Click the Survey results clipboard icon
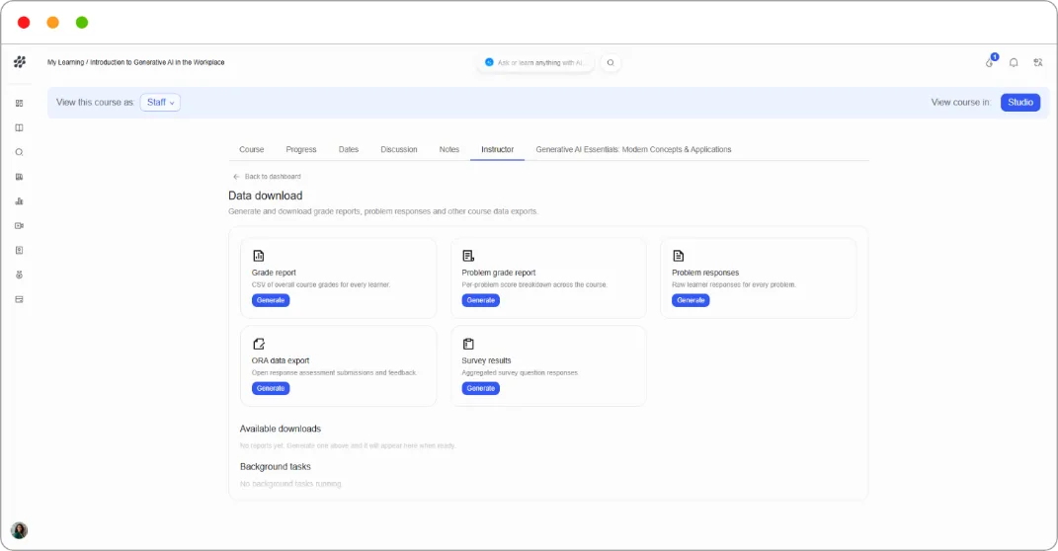 468,344
